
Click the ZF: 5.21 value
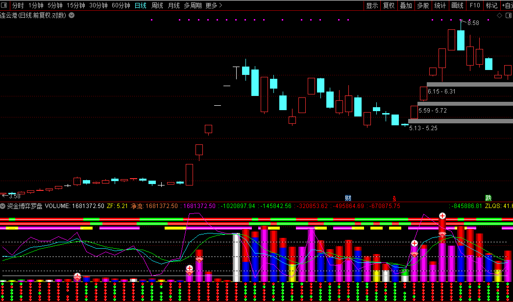pyautogui.click(x=118, y=206)
